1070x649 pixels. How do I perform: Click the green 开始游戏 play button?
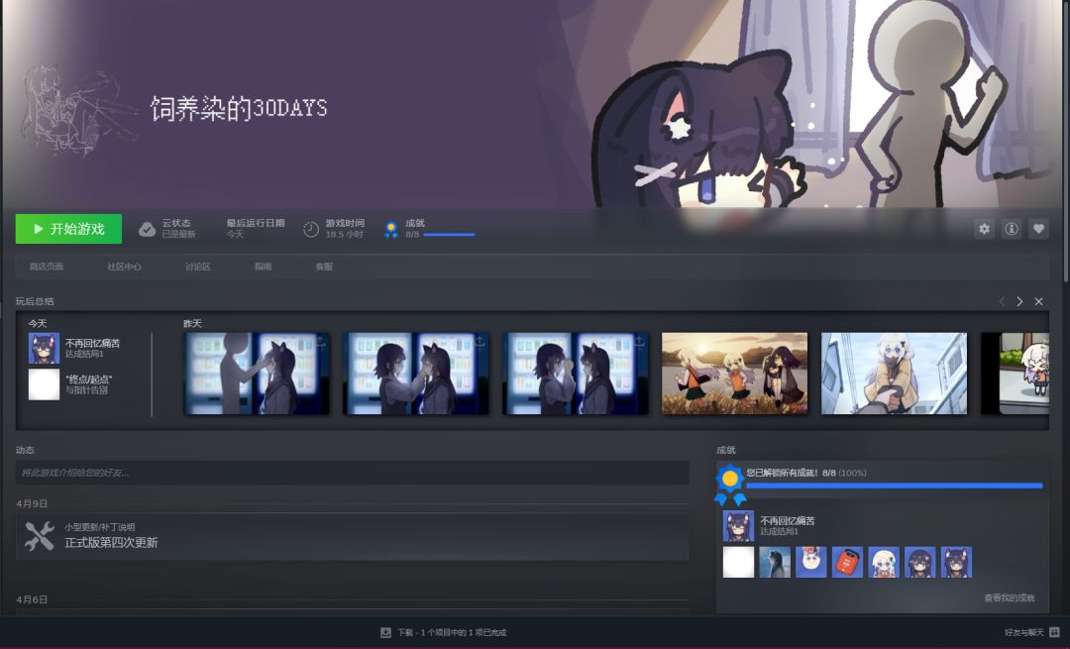(x=69, y=229)
